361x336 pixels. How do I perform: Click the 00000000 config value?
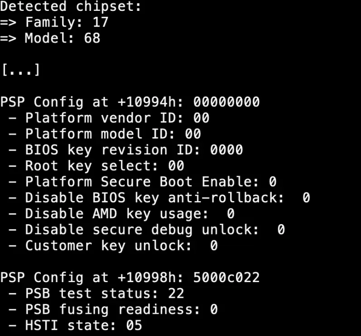click(226, 102)
